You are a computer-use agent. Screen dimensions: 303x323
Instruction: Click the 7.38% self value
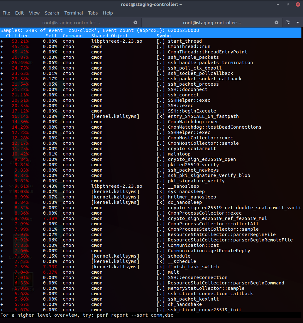click(x=50, y=219)
